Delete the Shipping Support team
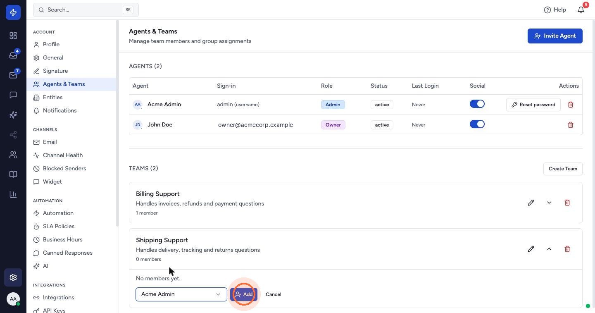Screen dimensions: 595x313 coord(567,249)
